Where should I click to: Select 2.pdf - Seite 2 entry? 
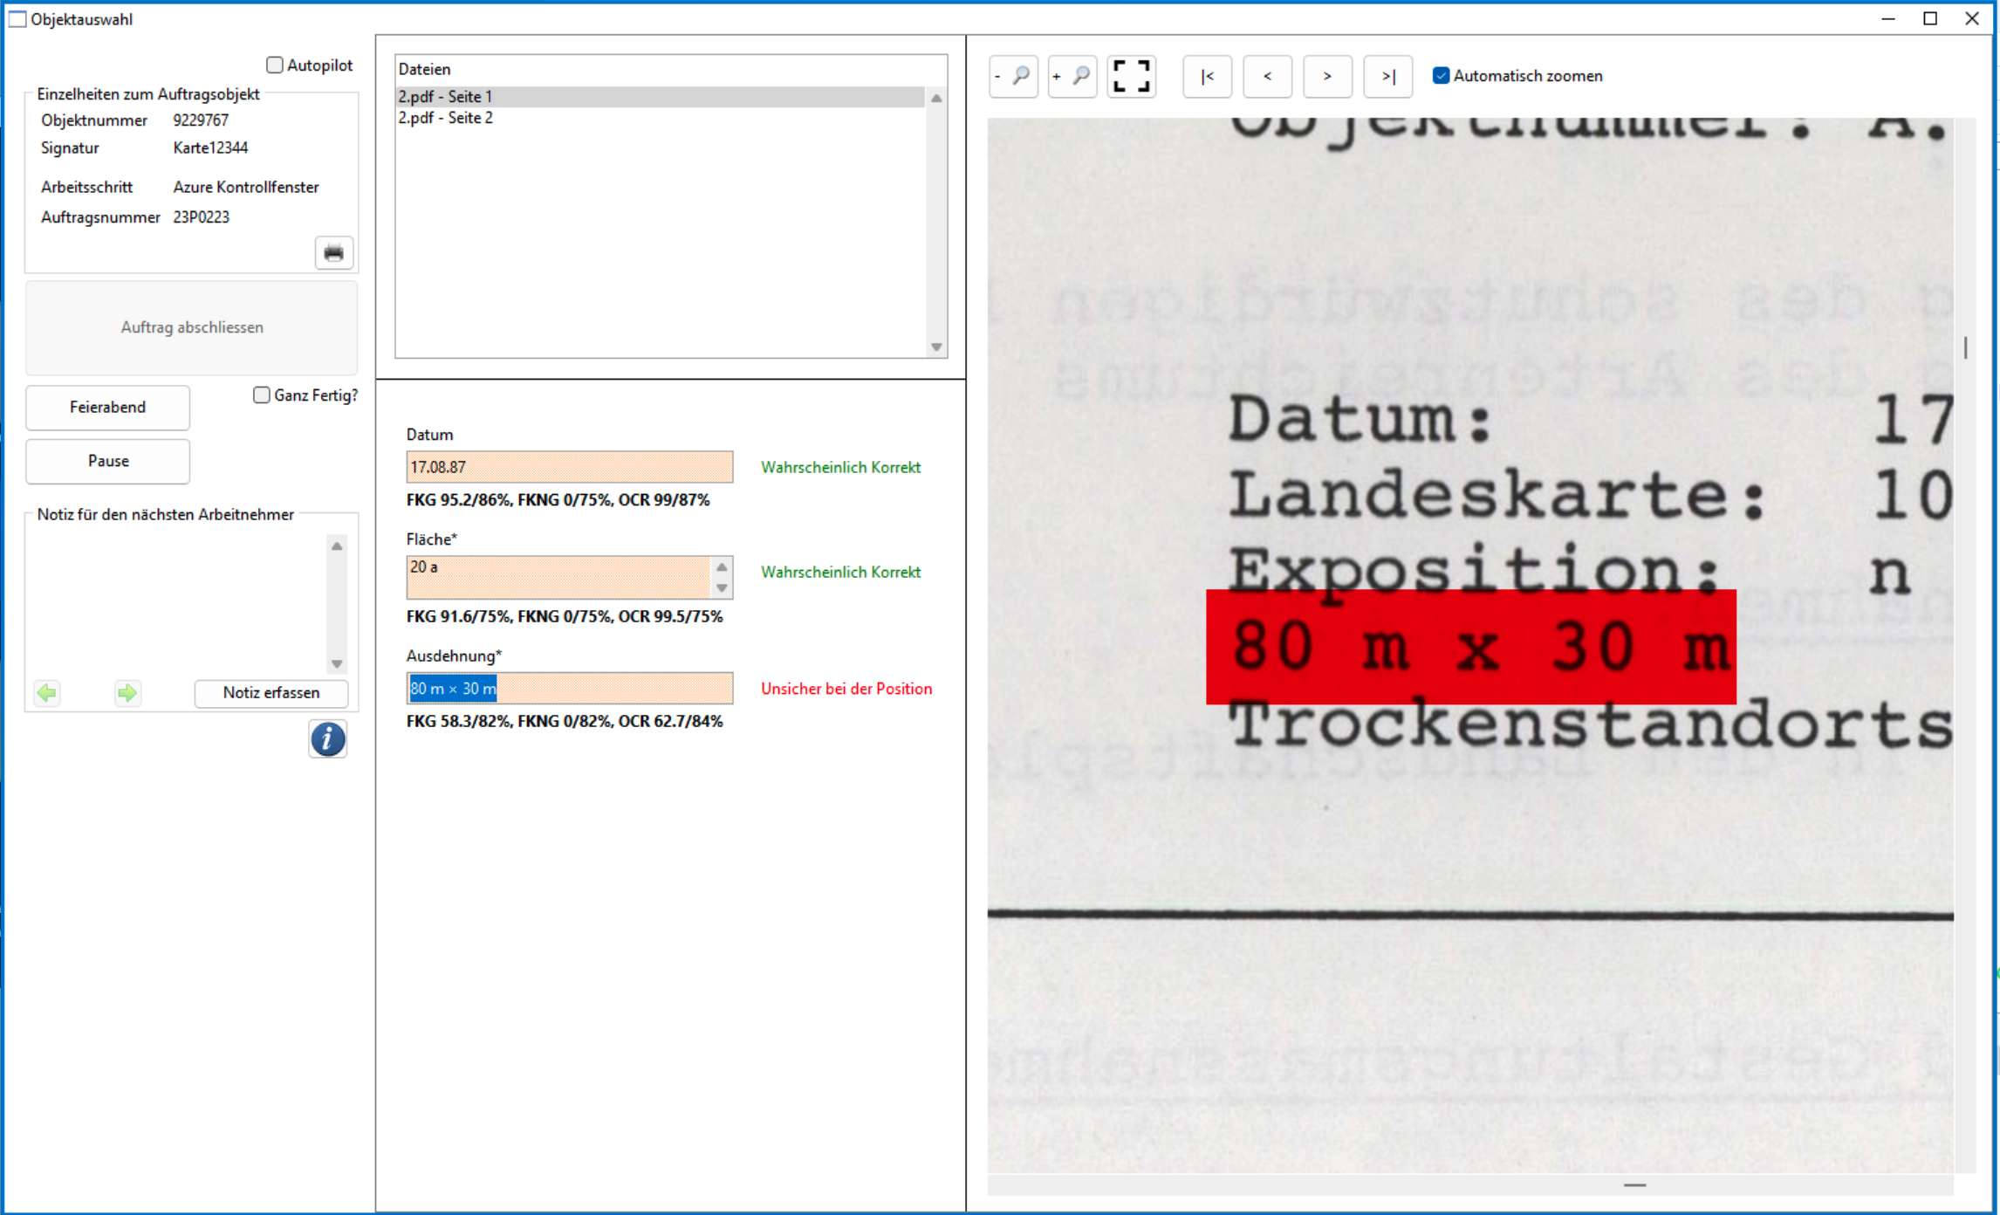pos(446,118)
